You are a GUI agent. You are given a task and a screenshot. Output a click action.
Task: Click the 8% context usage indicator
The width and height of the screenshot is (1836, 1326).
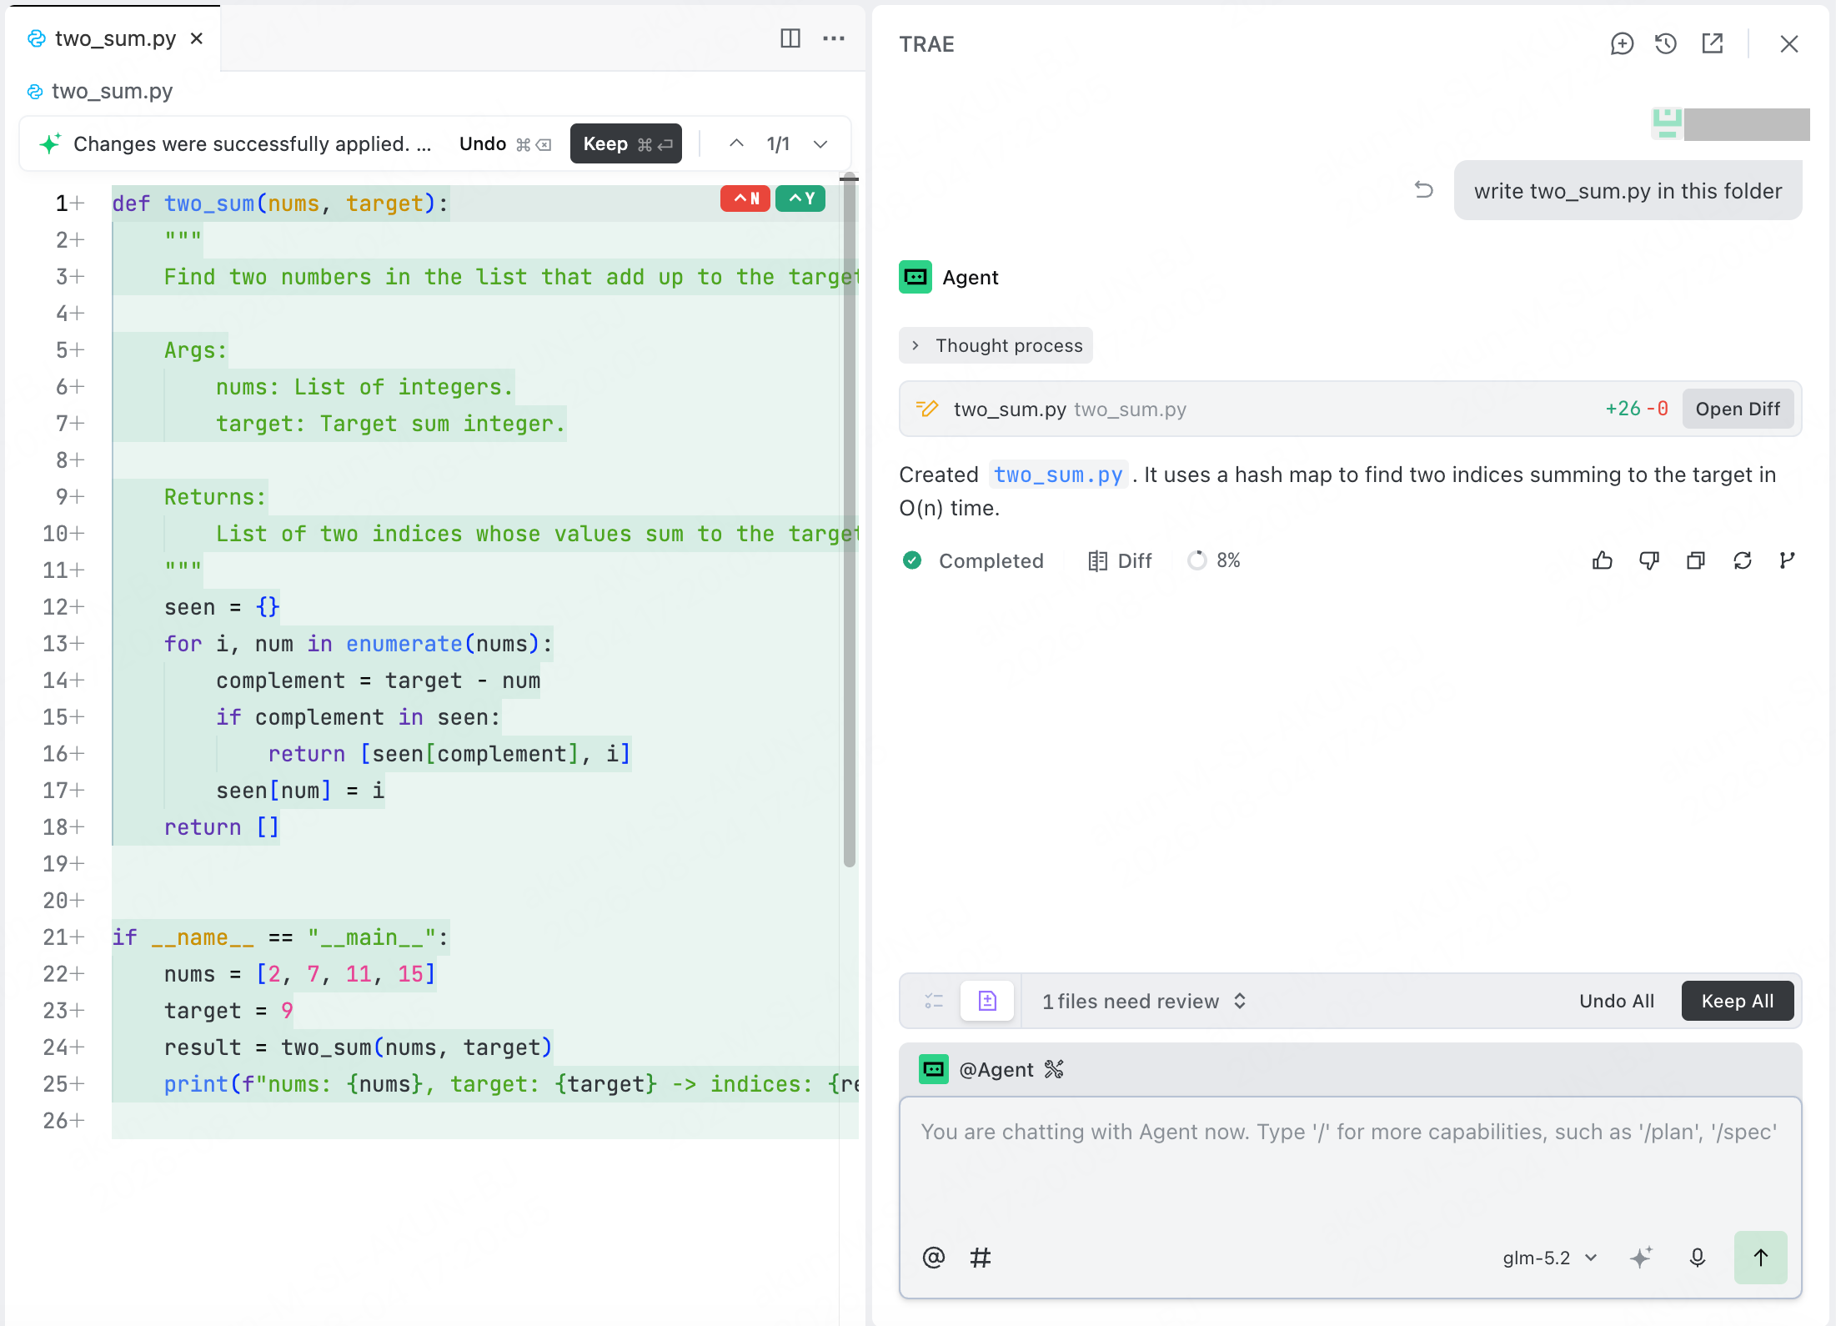tap(1214, 560)
